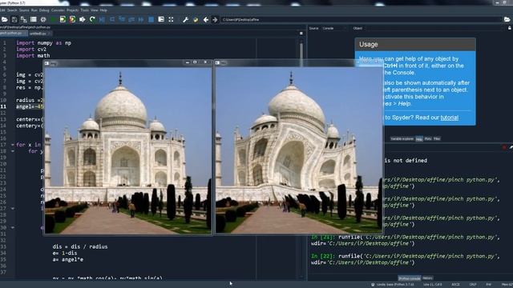Run cell and advance toolbar icon
513x288 pixels.
(x=72, y=19)
